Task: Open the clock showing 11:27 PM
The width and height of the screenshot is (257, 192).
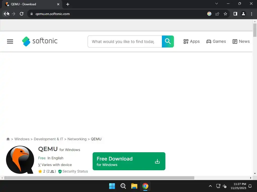Action: click(238, 186)
